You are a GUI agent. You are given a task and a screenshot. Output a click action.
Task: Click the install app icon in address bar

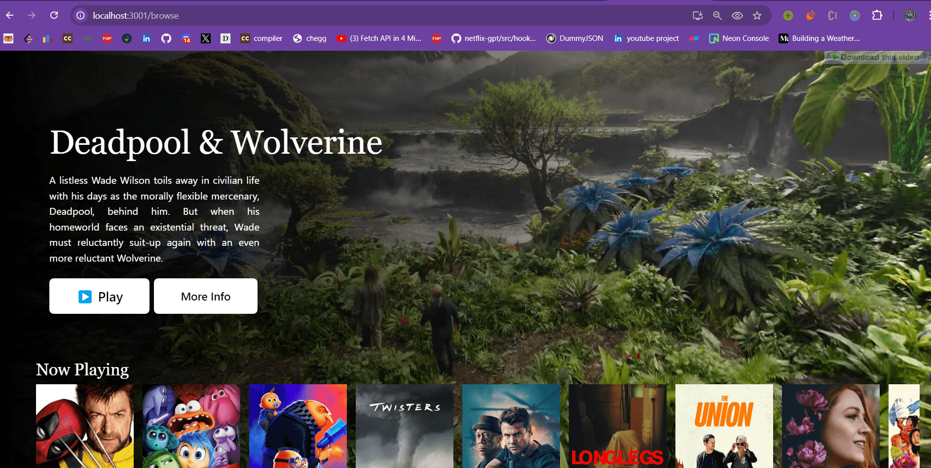[x=697, y=16]
